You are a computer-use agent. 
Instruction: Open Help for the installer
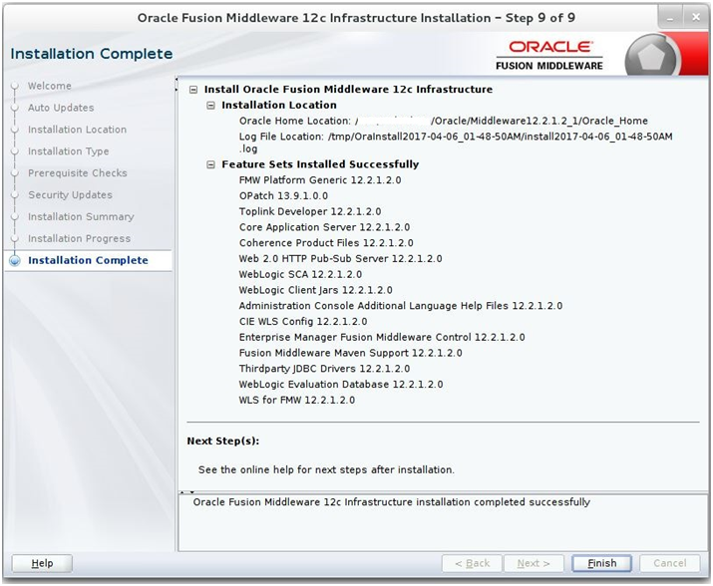42,563
